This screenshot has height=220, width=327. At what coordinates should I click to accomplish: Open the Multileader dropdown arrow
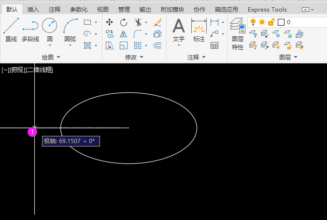223,34
